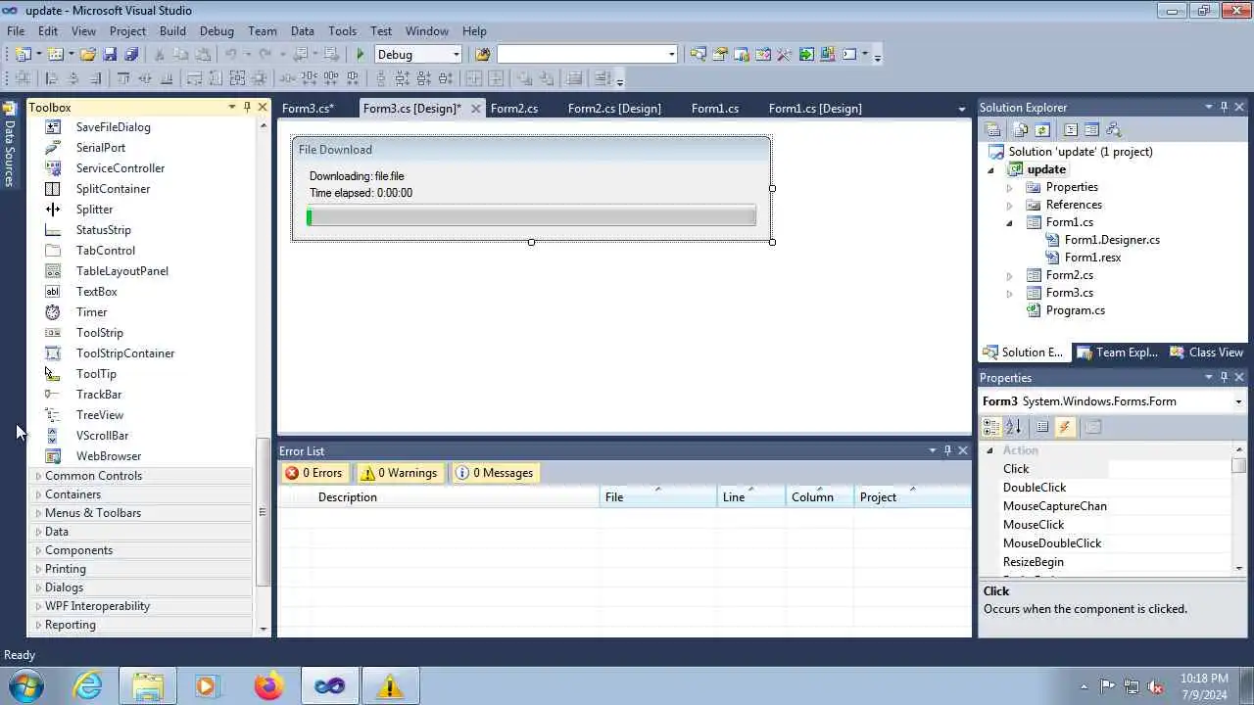Click the Find in Files icon
1254x705 pixels.
point(482,55)
